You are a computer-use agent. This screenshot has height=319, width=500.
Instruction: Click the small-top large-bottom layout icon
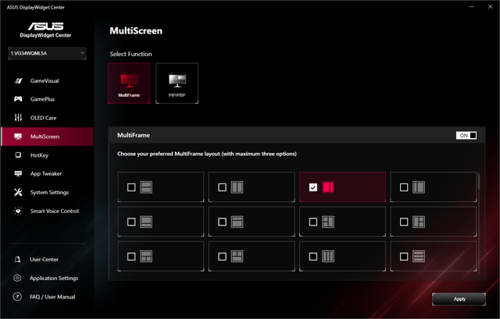(x=237, y=222)
